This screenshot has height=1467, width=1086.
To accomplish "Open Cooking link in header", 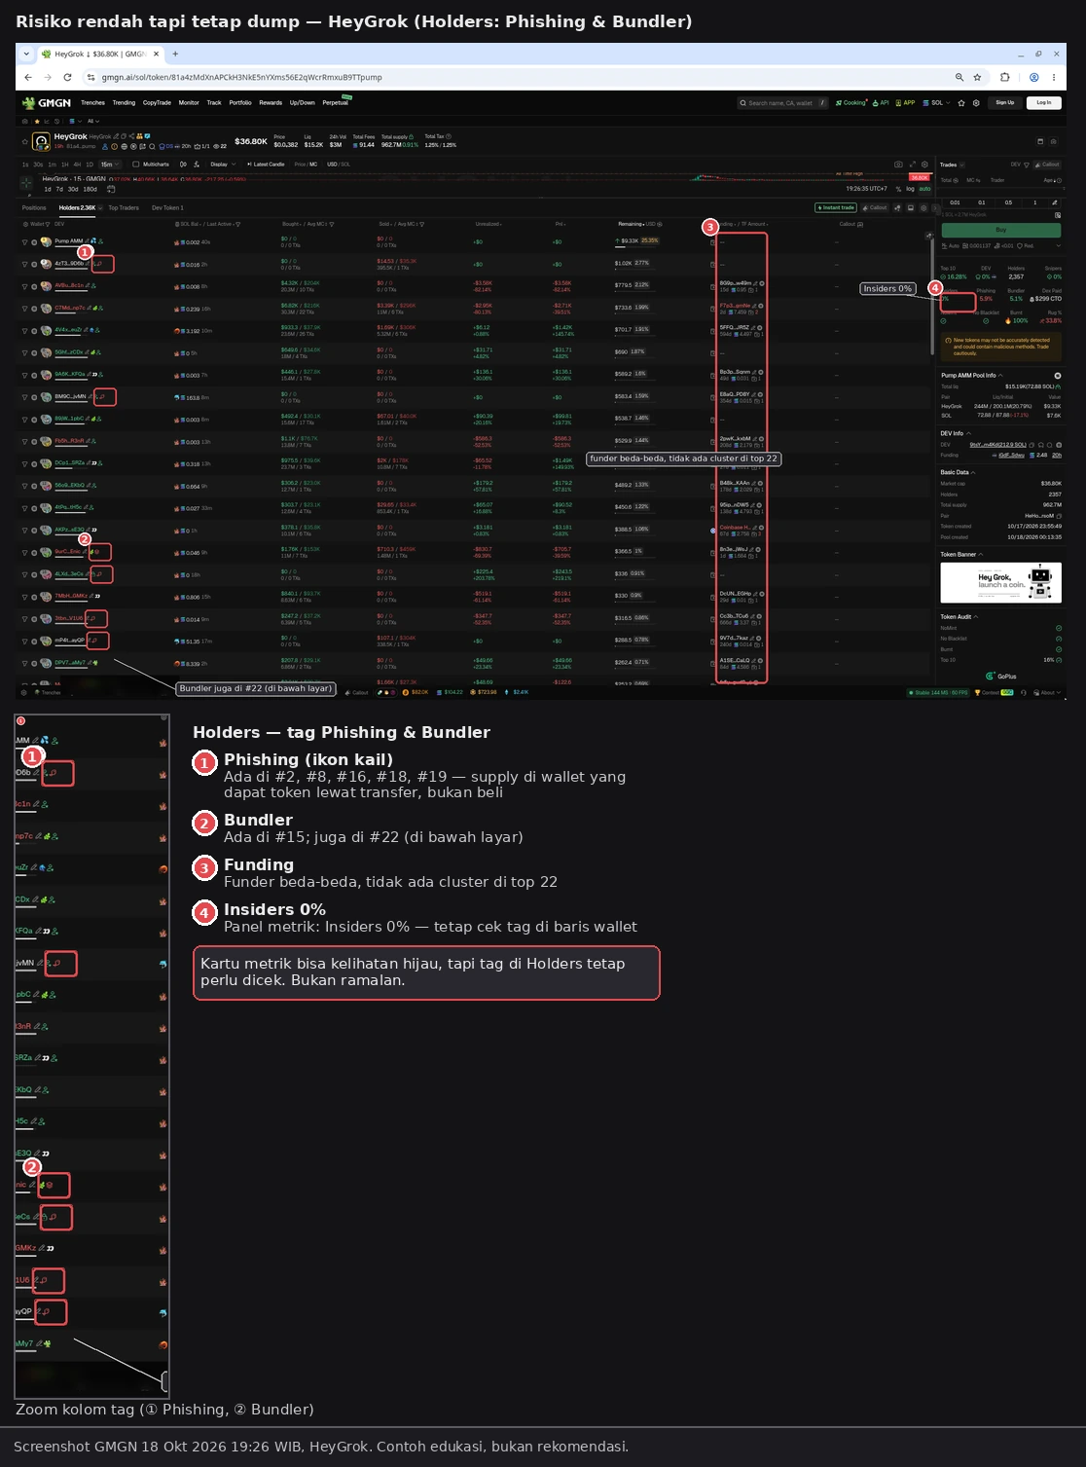I will coord(851,102).
